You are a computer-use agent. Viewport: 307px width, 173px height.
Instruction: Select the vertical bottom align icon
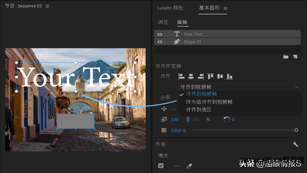point(229,76)
